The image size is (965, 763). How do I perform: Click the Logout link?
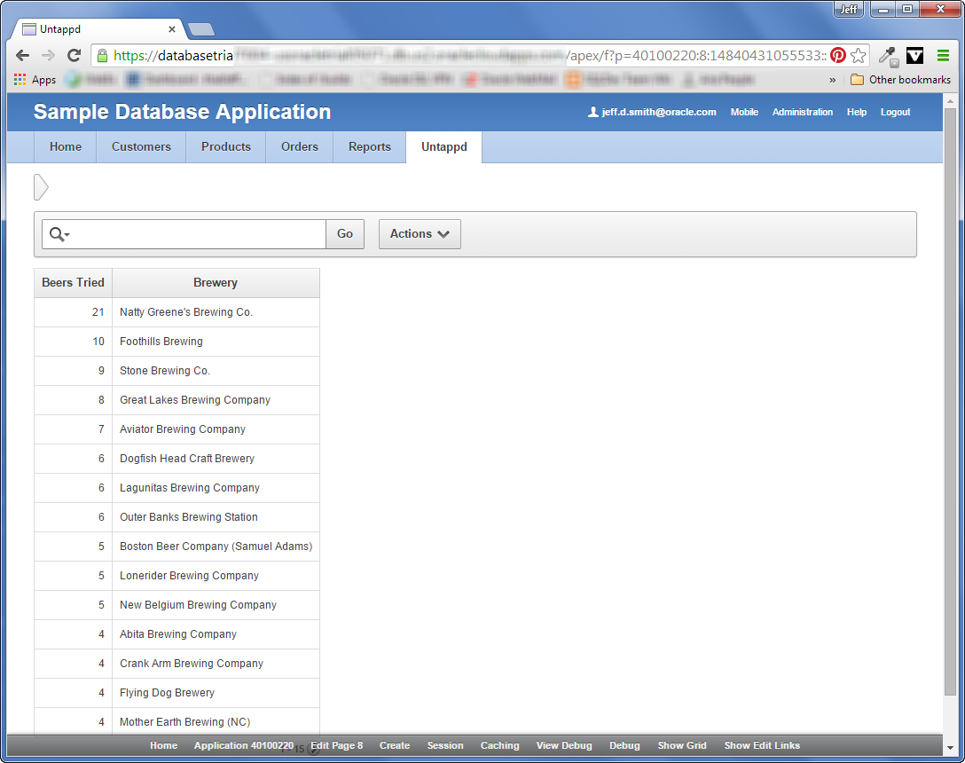click(895, 112)
